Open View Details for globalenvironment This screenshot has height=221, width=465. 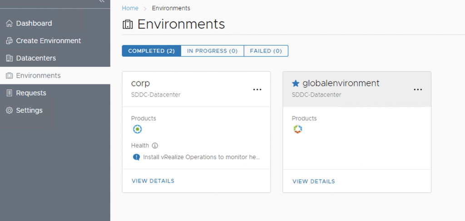coord(314,182)
